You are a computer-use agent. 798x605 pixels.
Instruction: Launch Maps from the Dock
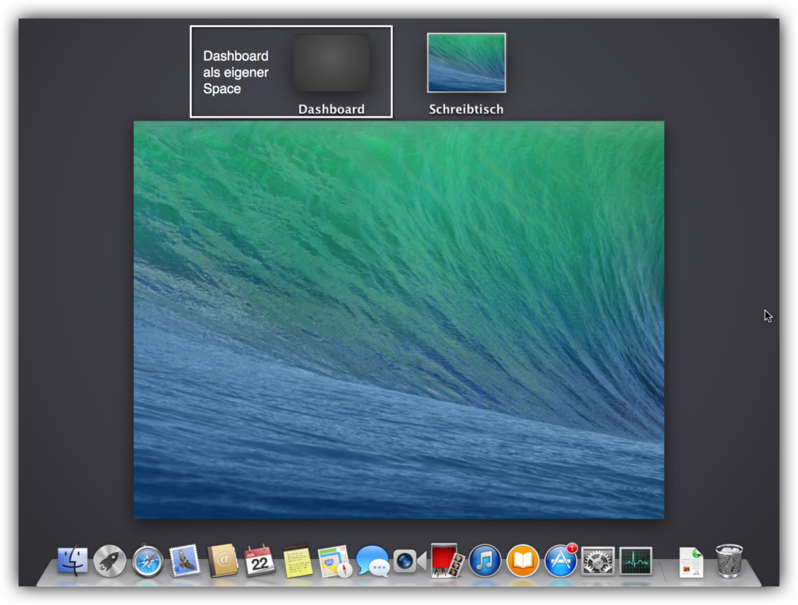[x=335, y=561]
